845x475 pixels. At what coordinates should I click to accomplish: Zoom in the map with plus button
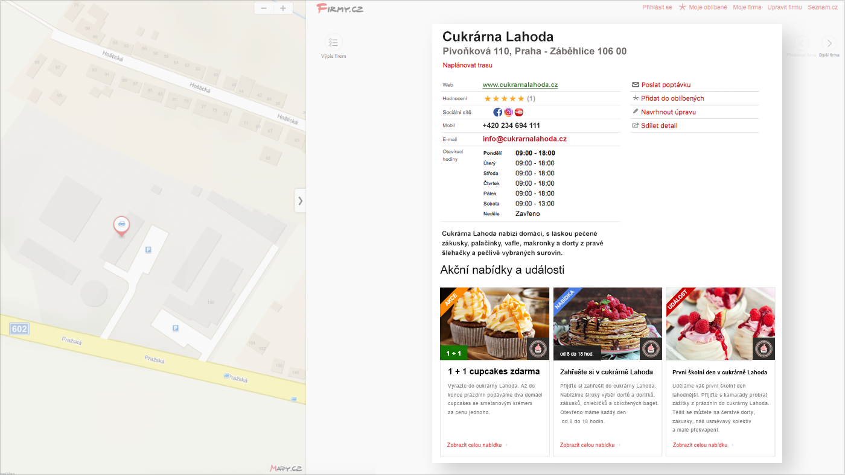tap(283, 8)
